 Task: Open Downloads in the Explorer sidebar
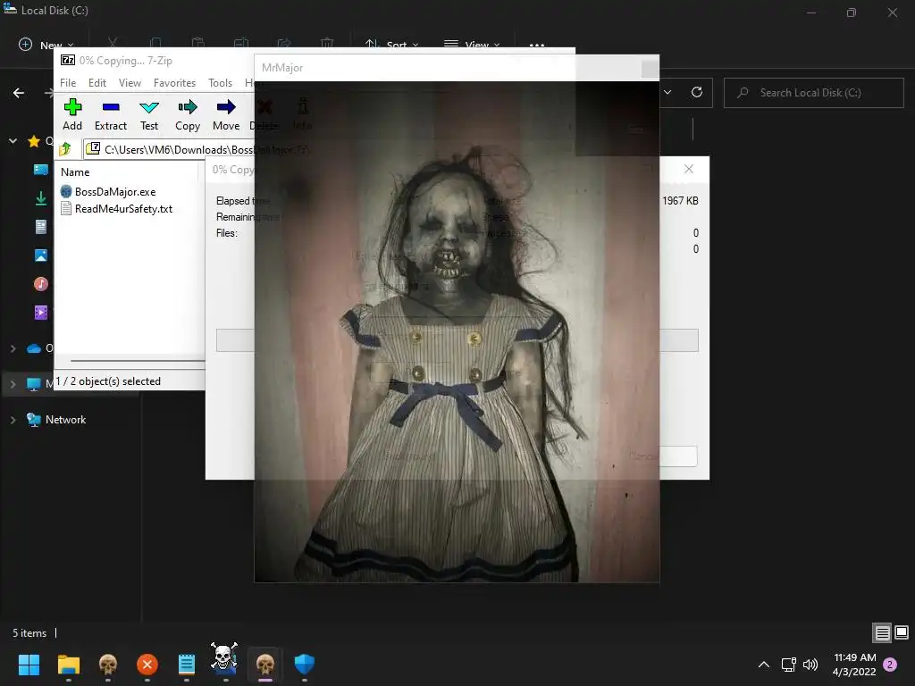[41, 198]
